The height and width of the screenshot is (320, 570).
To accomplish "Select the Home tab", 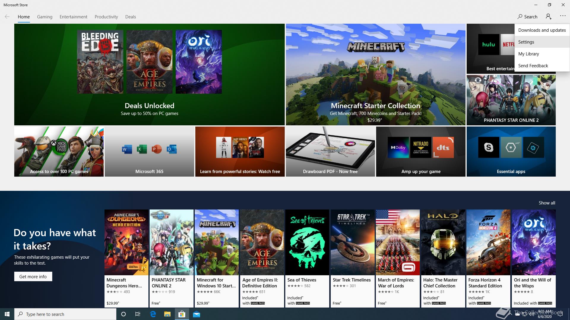I will pos(24,17).
